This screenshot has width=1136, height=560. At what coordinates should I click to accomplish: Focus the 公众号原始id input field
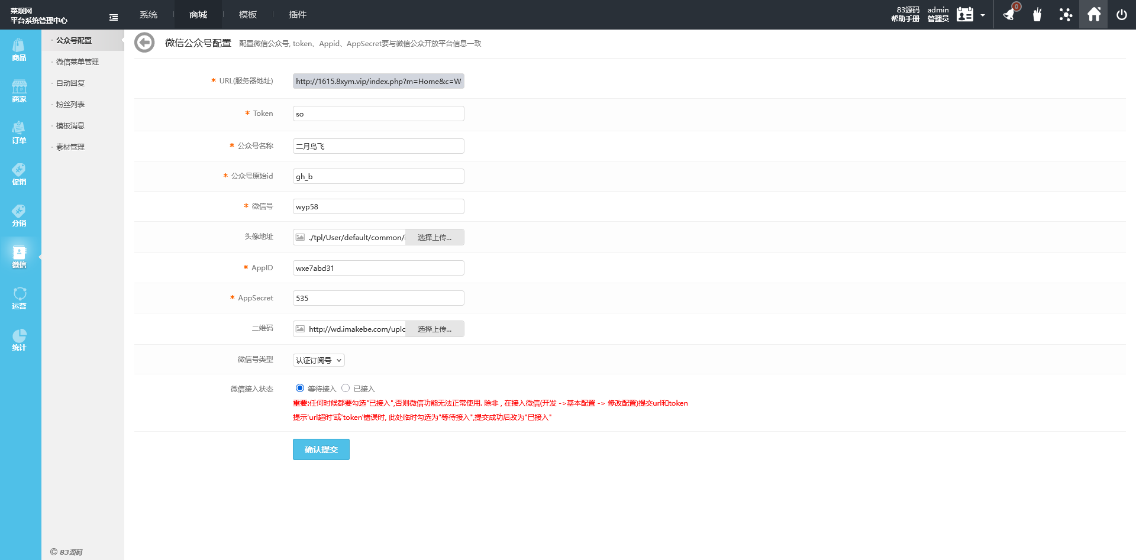(x=379, y=176)
